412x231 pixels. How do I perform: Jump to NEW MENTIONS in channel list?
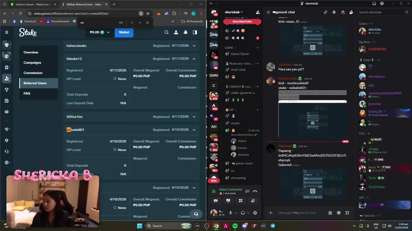click(x=242, y=21)
